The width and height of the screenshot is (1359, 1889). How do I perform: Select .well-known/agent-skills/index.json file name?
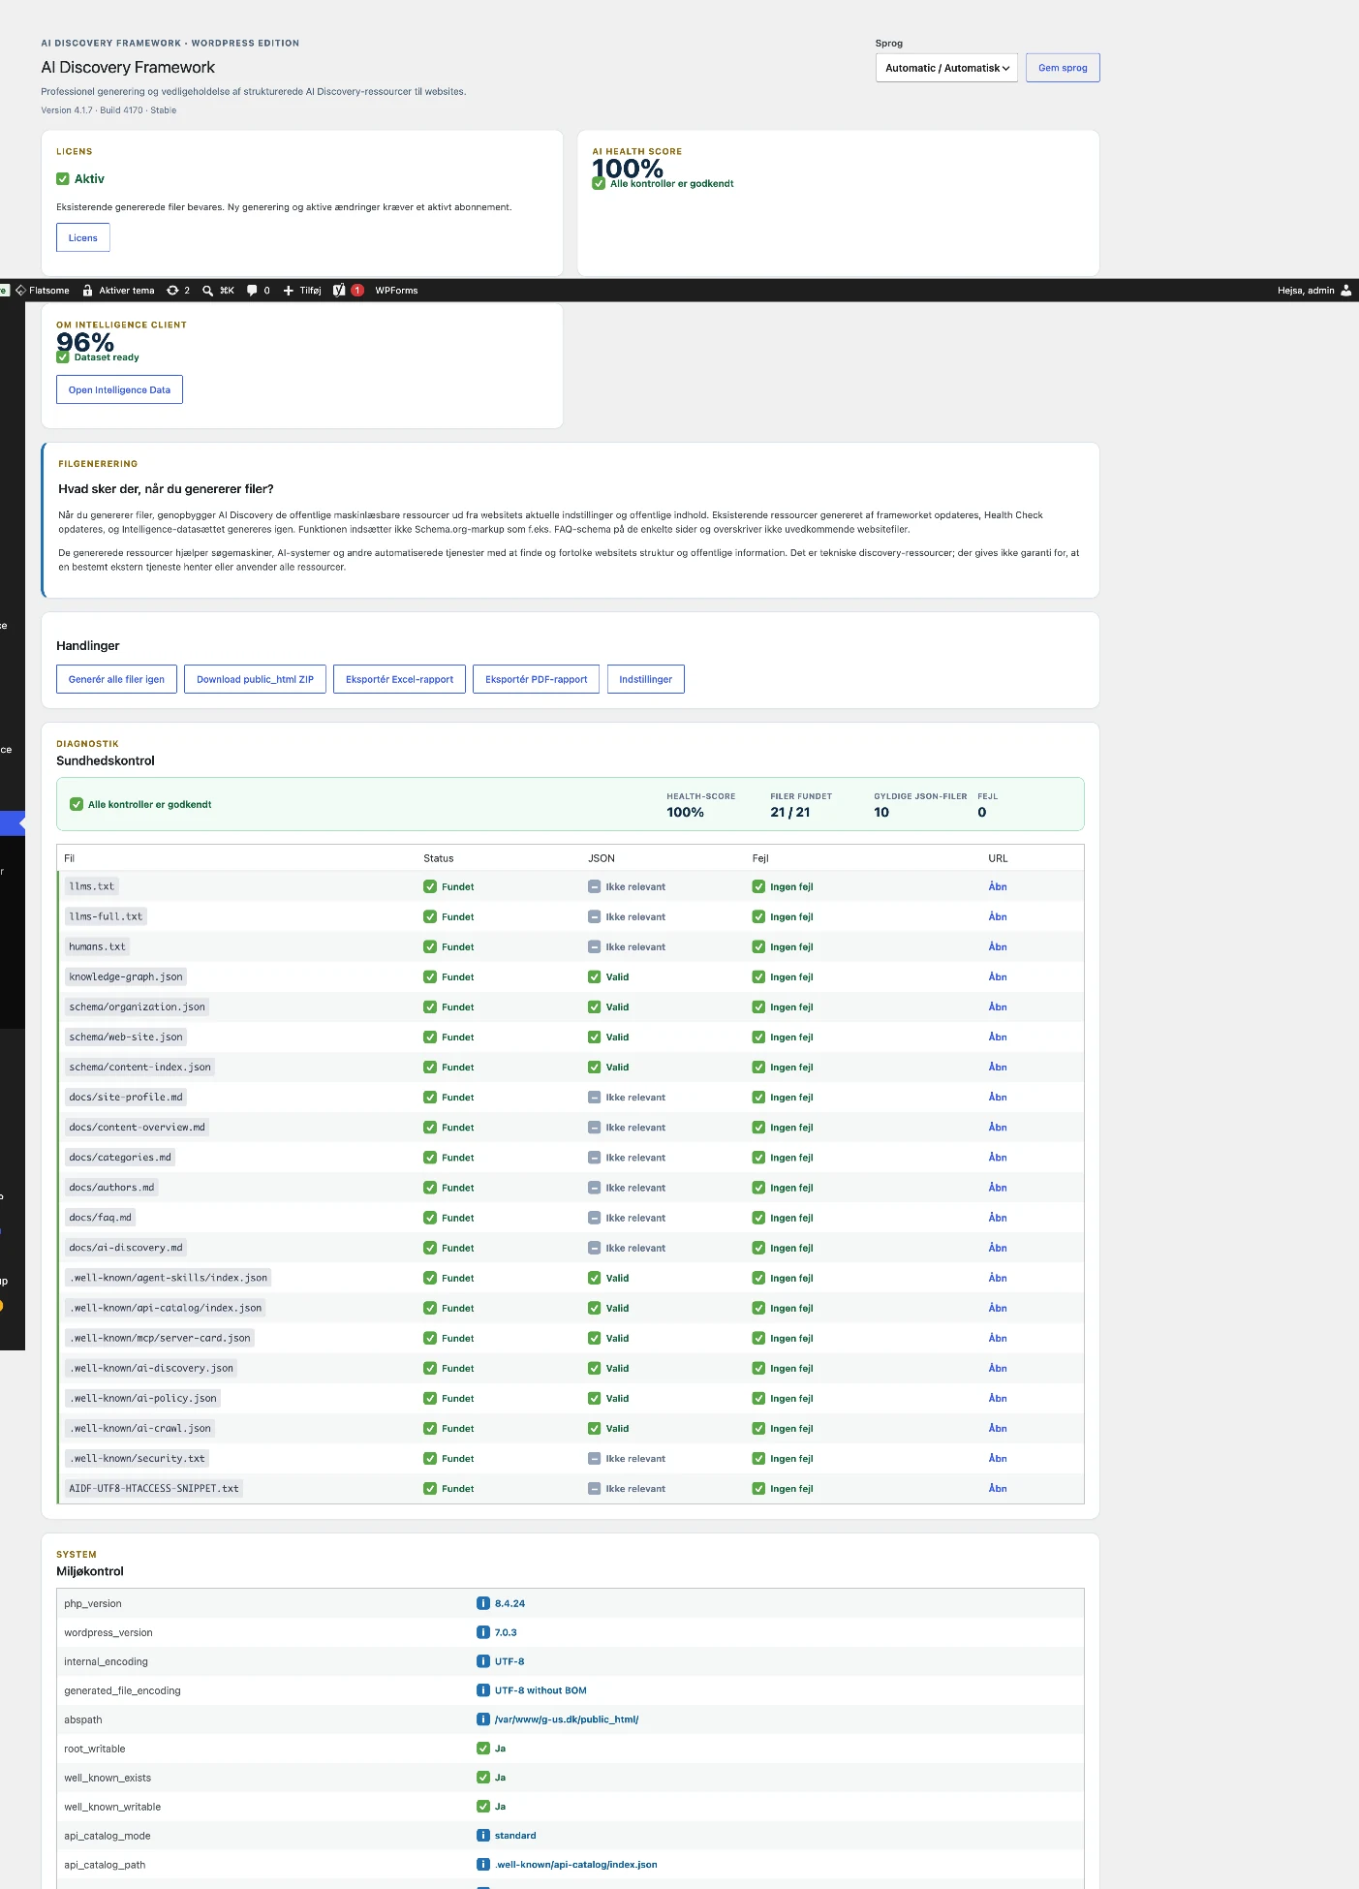[168, 1278]
